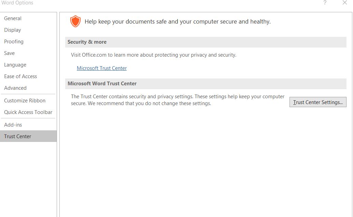Click the Microsoft Word Trust Center header
The width and height of the screenshot is (353, 217).
coord(206,84)
